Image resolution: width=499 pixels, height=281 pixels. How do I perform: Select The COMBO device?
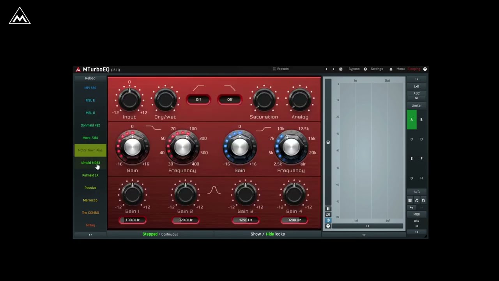point(90,213)
